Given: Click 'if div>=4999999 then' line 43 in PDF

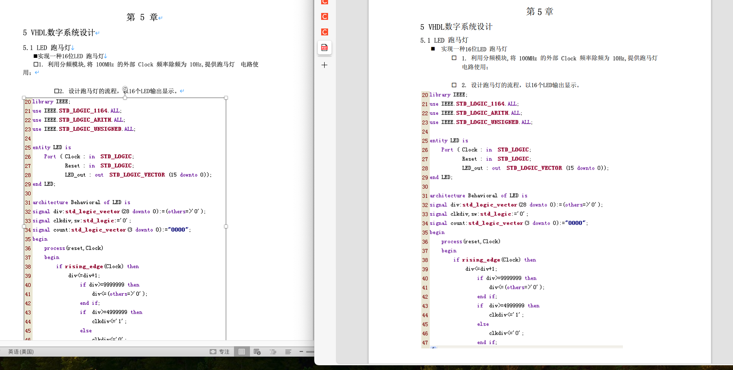Looking at the screenshot, I should click(509, 306).
